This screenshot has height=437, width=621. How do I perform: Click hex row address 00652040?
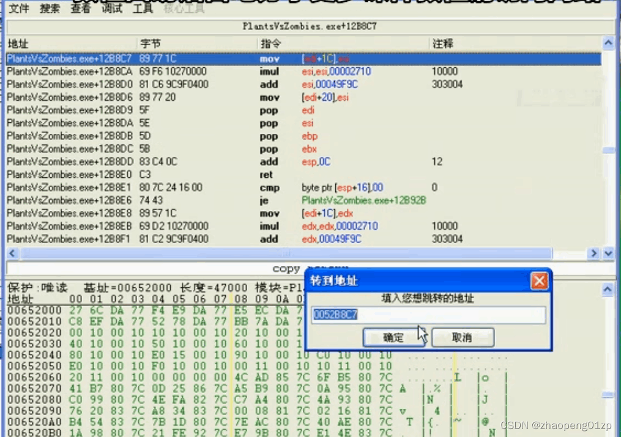34,354
